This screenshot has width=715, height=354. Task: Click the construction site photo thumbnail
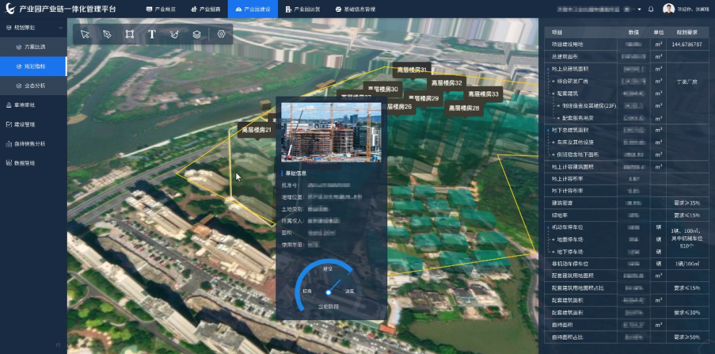pos(331,132)
